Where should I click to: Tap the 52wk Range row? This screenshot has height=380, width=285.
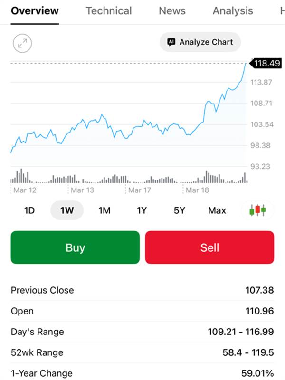tap(142, 352)
